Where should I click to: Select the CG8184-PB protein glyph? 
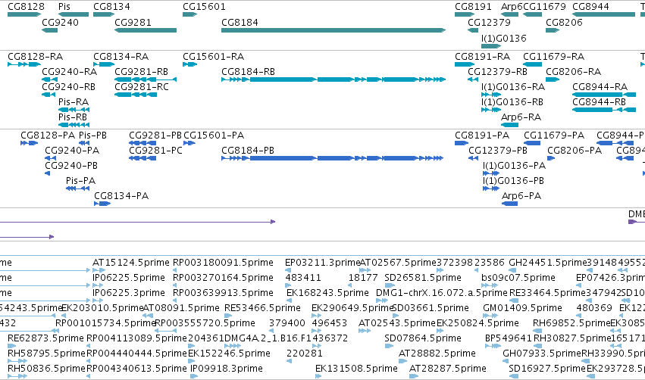coord(333,158)
